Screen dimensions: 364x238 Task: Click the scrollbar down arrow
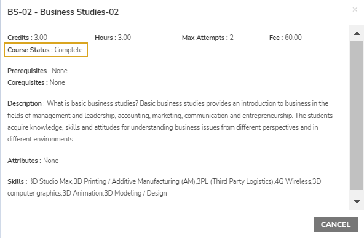pos(357,201)
